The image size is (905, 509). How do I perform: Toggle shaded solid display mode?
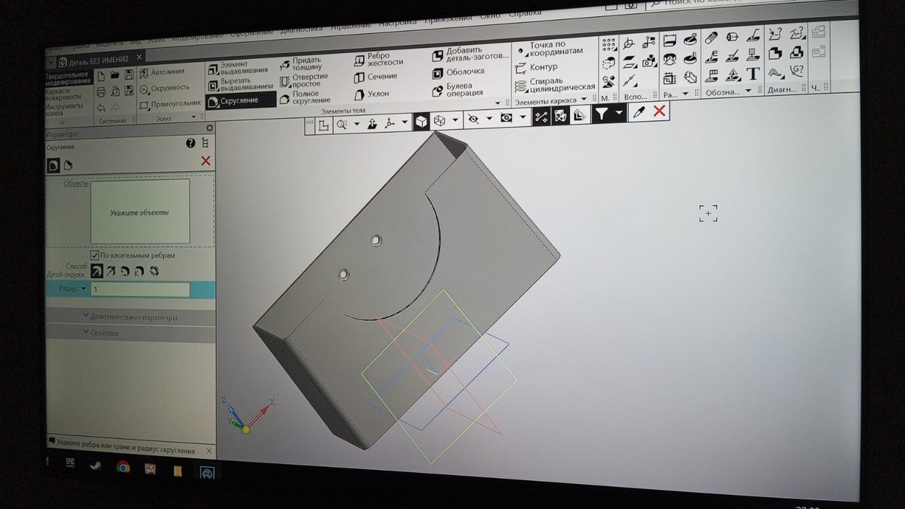tap(421, 122)
